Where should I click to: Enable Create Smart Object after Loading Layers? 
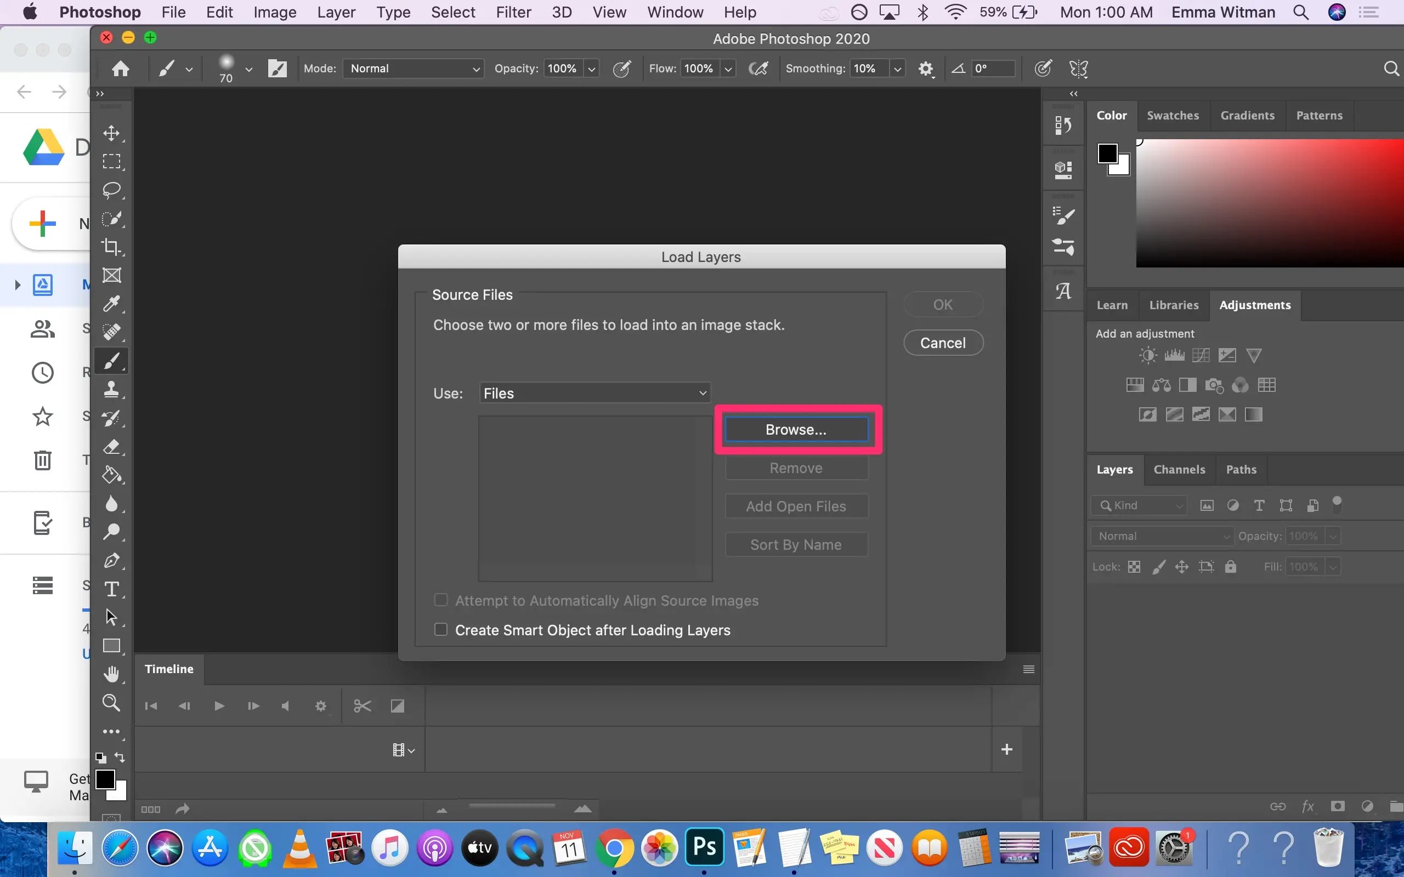[x=441, y=630]
